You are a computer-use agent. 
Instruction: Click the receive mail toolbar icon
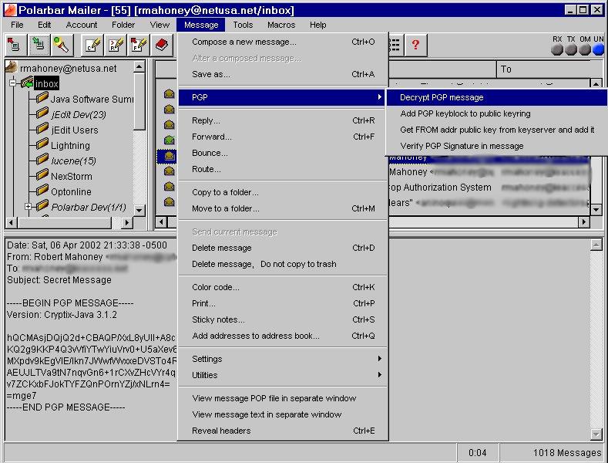(38, 45)
